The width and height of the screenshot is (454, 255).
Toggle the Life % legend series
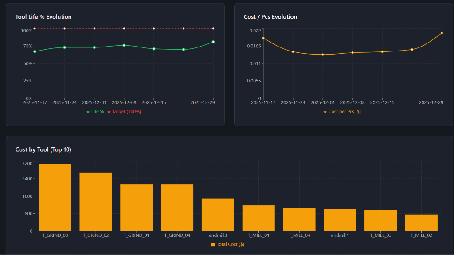tap(95, 112)
